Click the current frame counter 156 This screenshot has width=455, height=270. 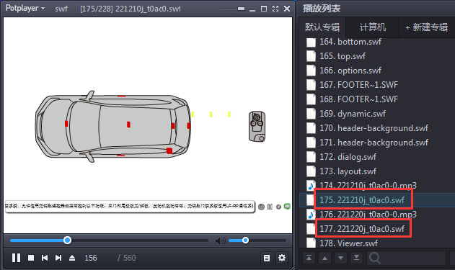point(91,258)
